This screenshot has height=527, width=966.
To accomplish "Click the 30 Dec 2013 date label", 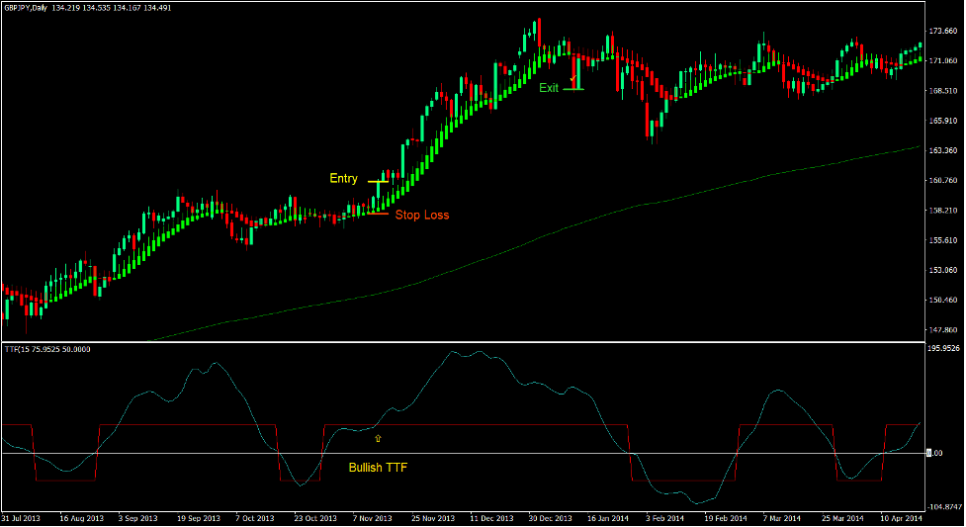I will point(550,518).
